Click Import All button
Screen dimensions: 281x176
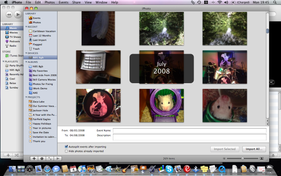point(254,149)
